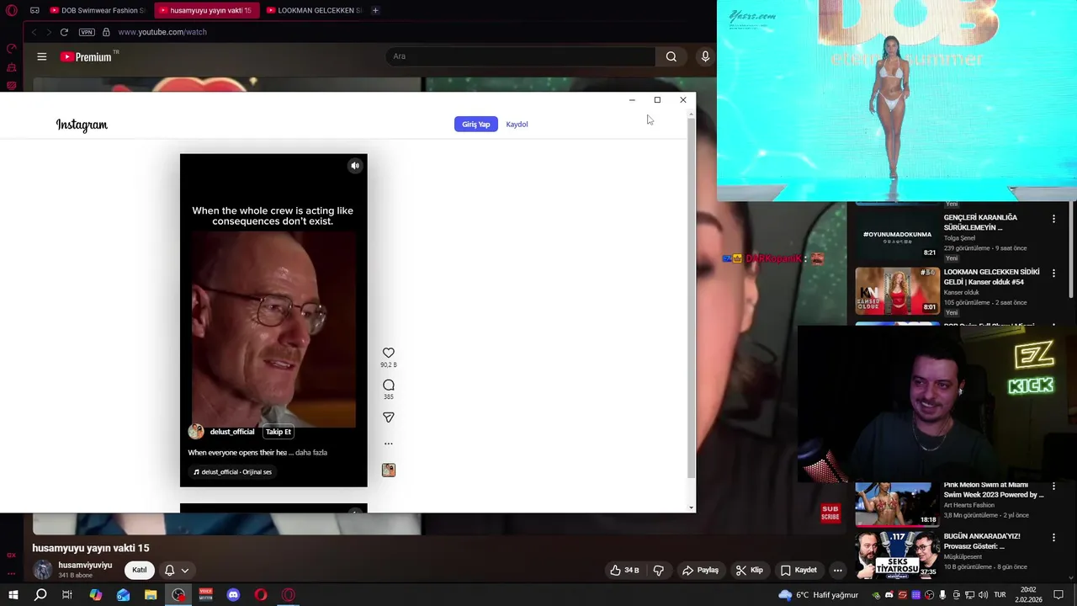The height and width of the screenshot is (606, 1077).
Task: Mute the Instagram reel audio
Action: pyautogui.click(x=355, y=166)
